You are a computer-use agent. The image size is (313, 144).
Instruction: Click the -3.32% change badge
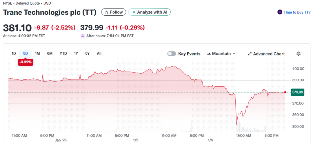click(26, 62)
